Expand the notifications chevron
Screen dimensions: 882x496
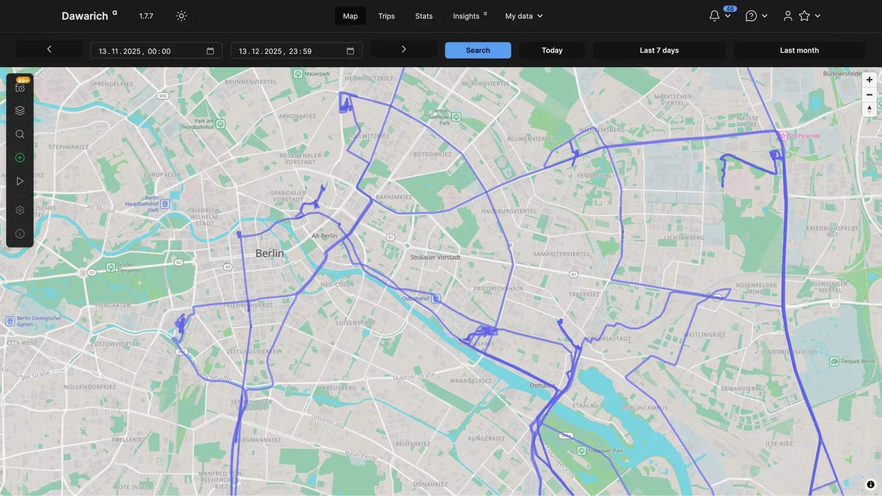point(728,16)
